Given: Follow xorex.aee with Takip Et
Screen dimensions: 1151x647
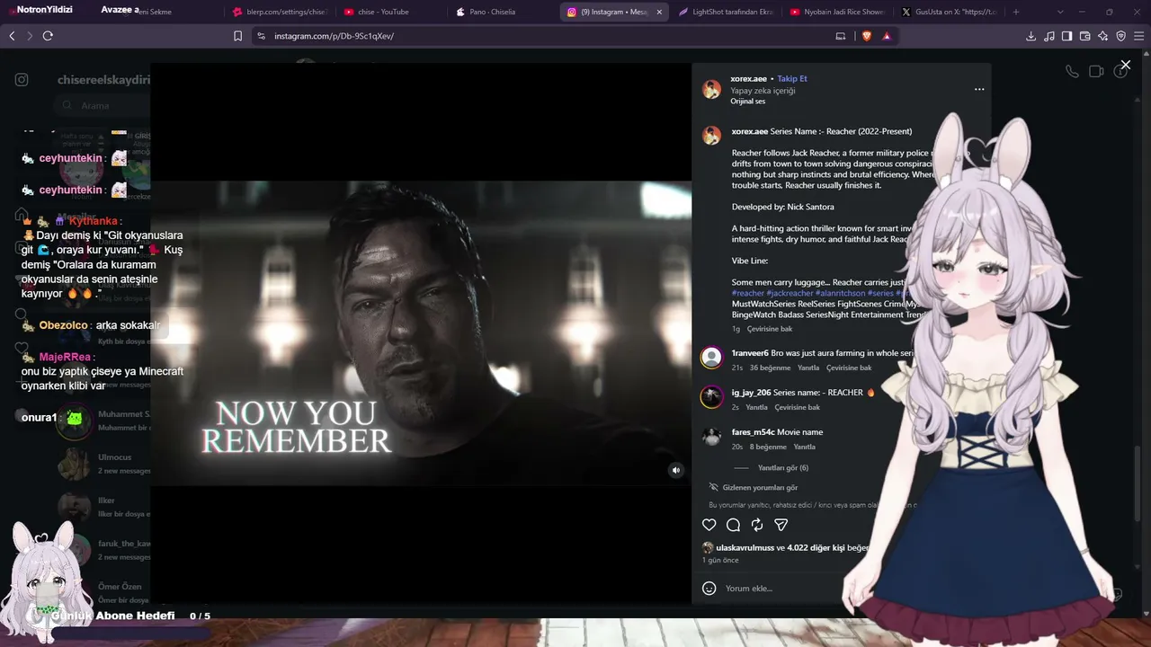Looking at the screenshot, I should [792, 79].
